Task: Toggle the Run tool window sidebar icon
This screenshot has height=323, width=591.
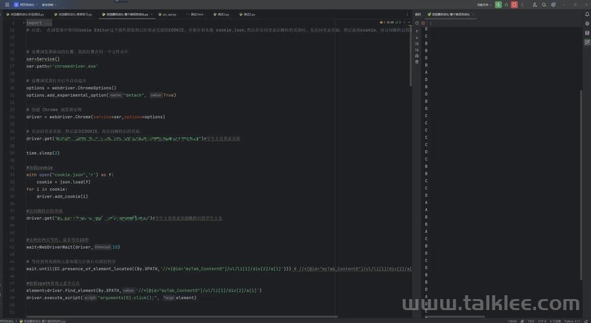Action: coord(587,42)
